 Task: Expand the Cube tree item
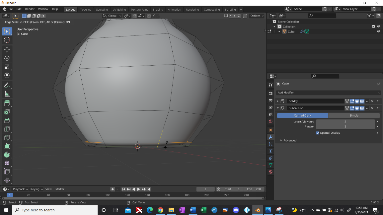tap(279, 32)
